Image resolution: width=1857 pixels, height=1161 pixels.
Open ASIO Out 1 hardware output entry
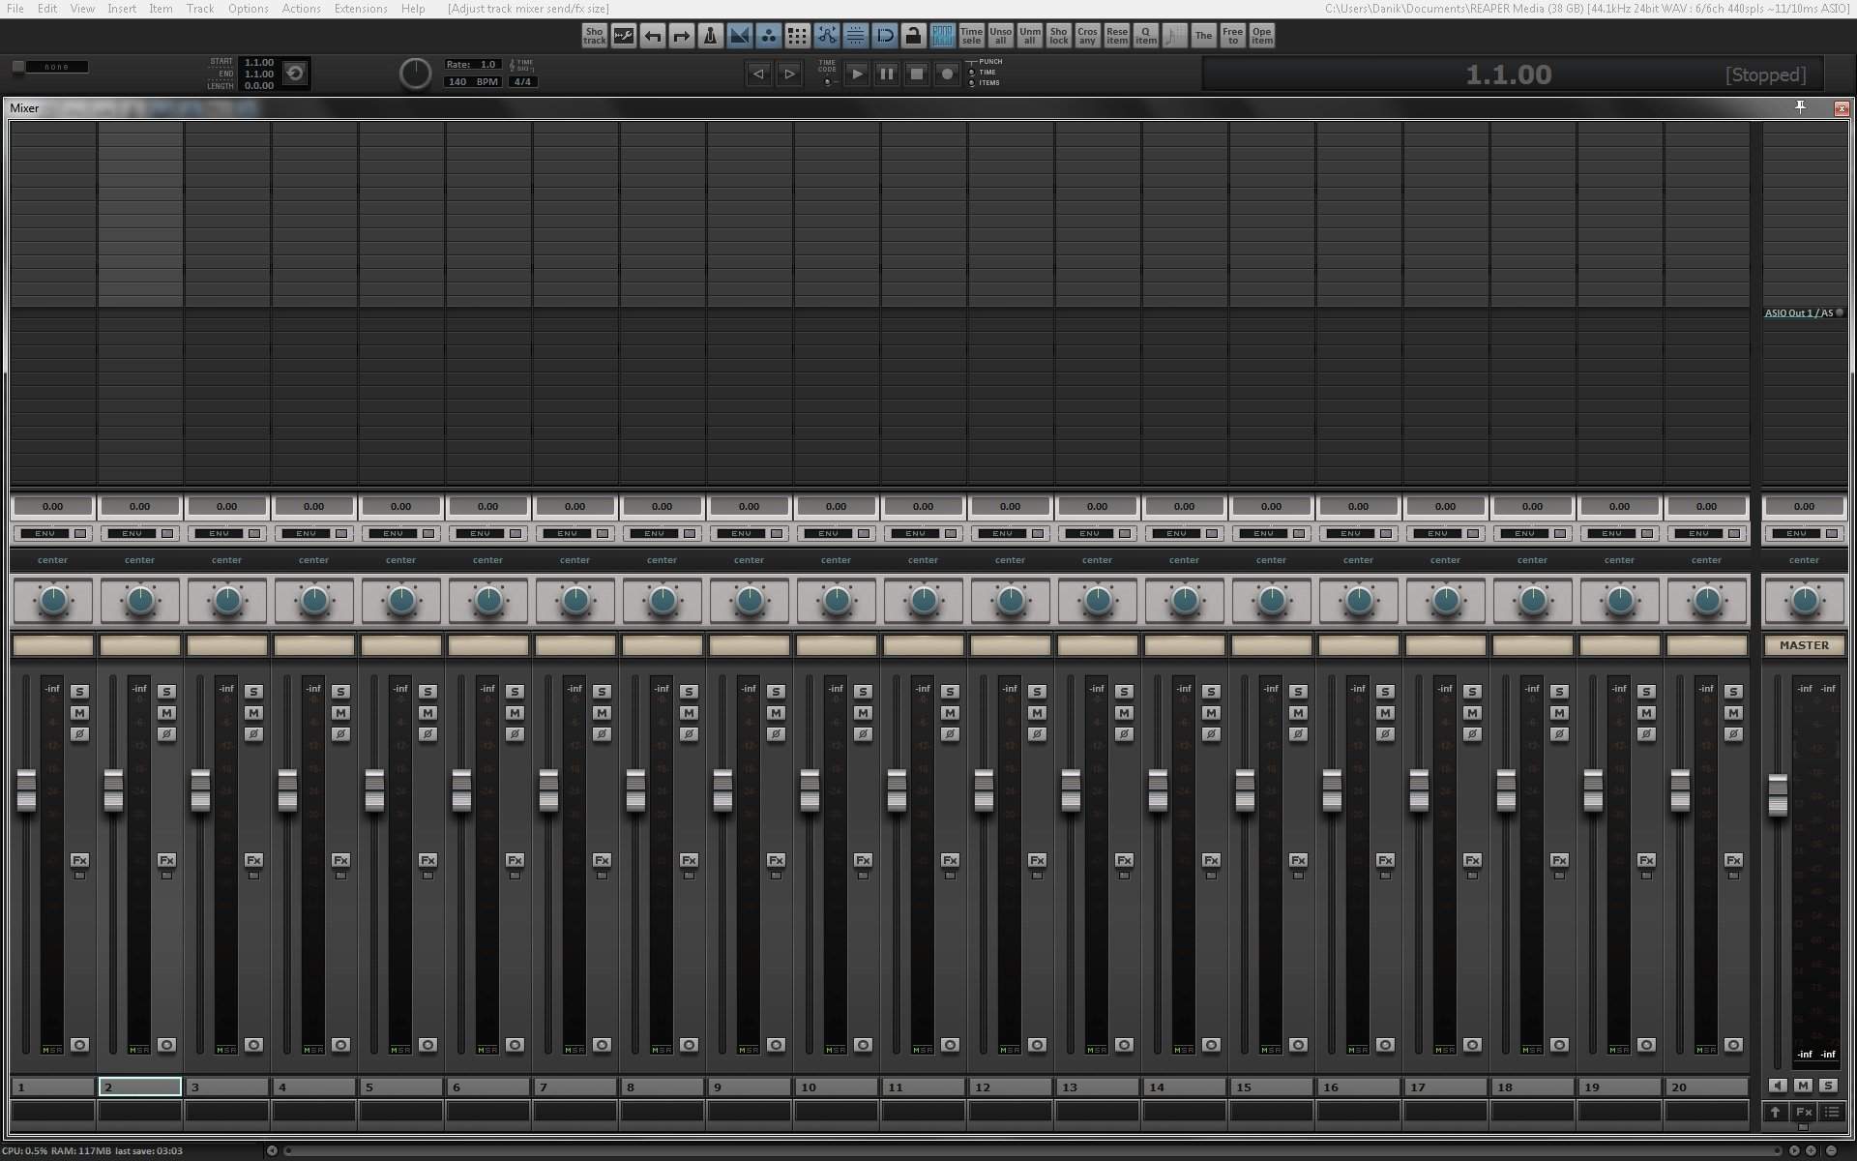click(x=1797, y=313)
